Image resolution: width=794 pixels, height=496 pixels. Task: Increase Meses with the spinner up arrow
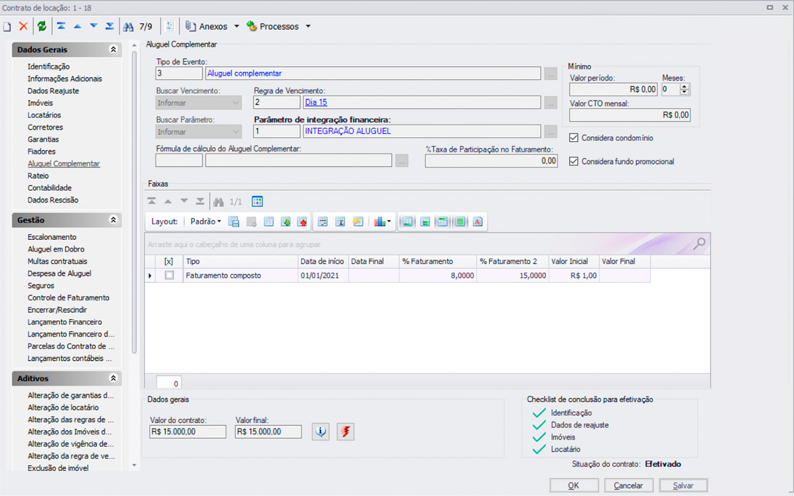tap(685, 87)
